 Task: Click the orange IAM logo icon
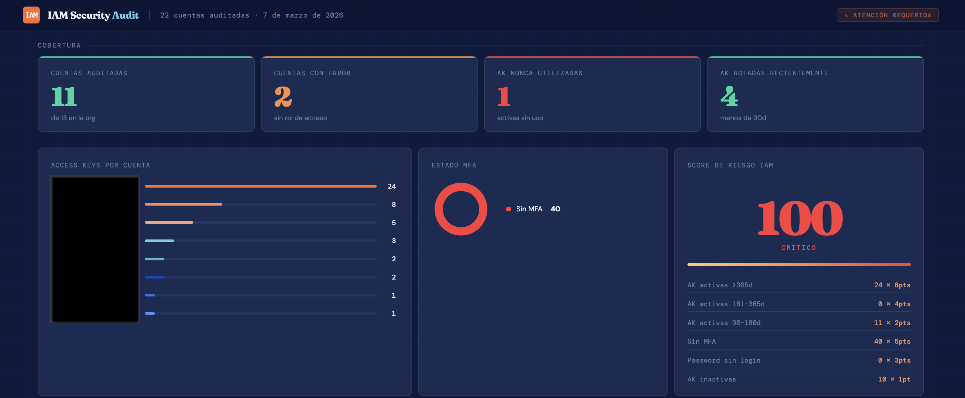(x=31, y=15)
